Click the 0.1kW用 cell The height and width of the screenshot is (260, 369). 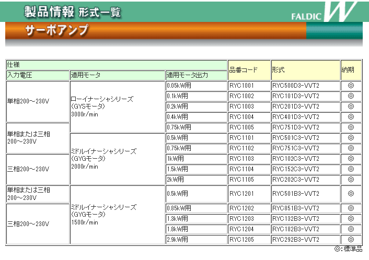click(197, 96)
